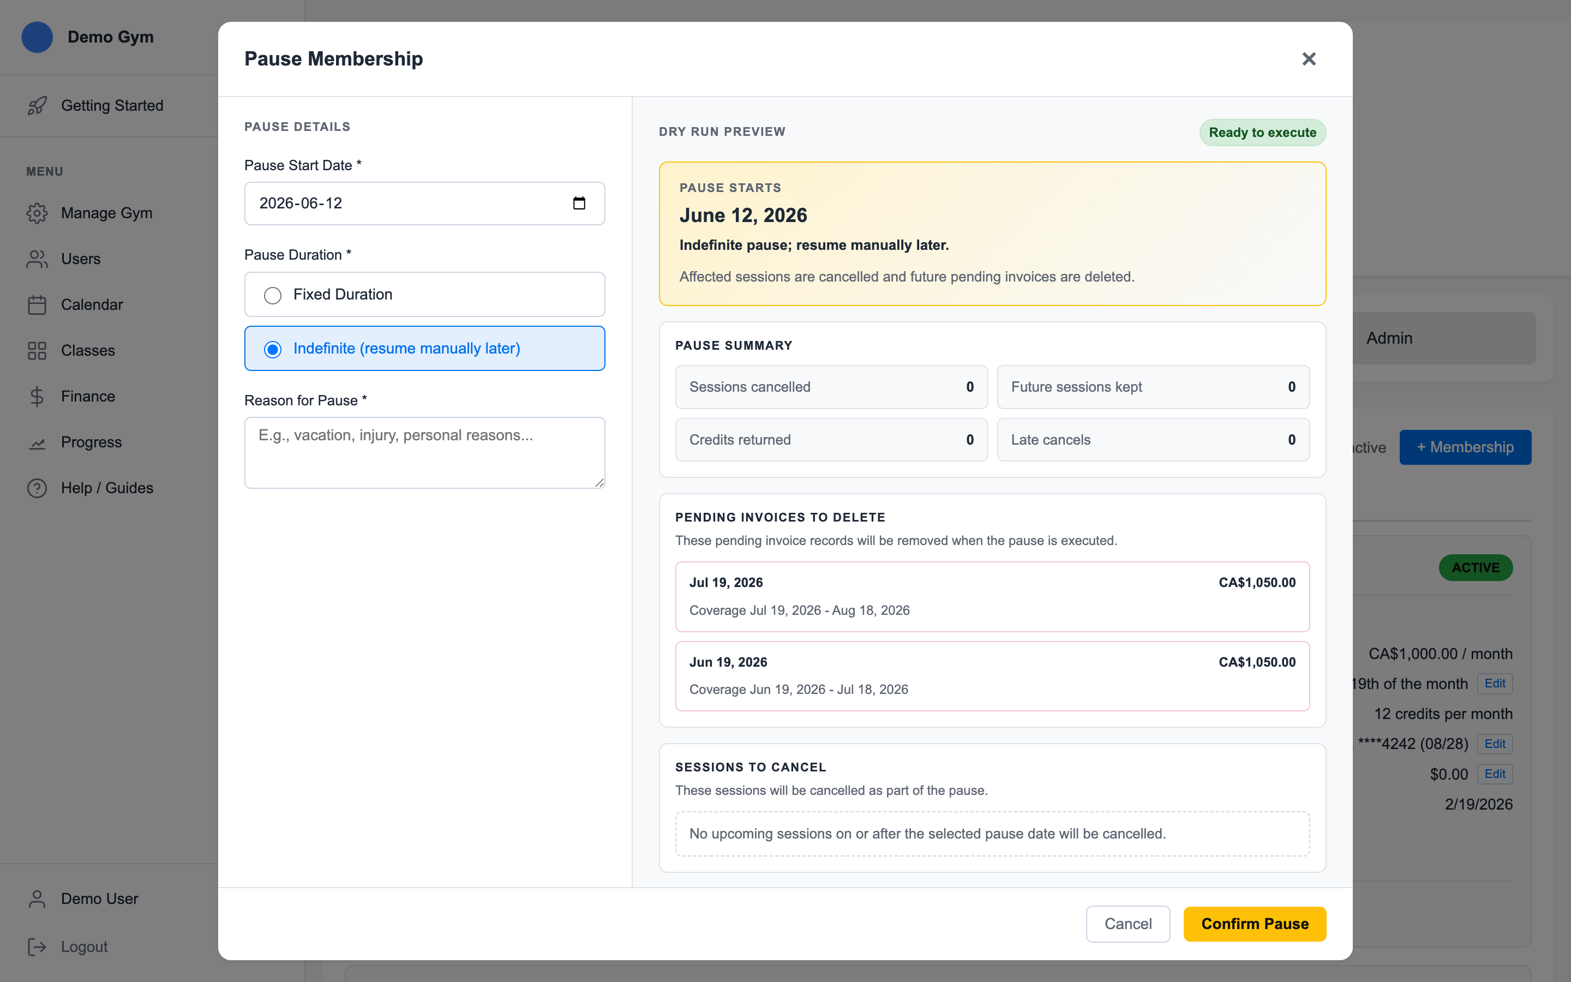Click the Finance dollar icon
The height and width of the screenshot is (982, 1571).
37,396
